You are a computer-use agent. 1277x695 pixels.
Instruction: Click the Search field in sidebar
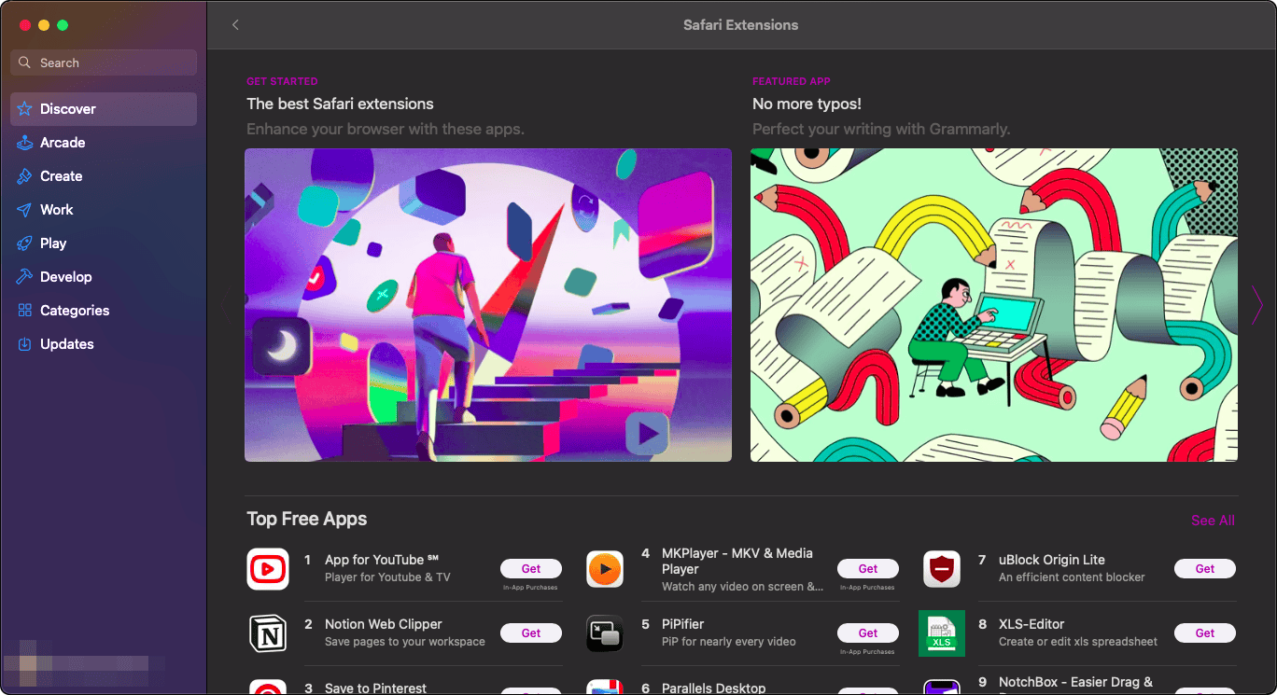pos(104,63)
